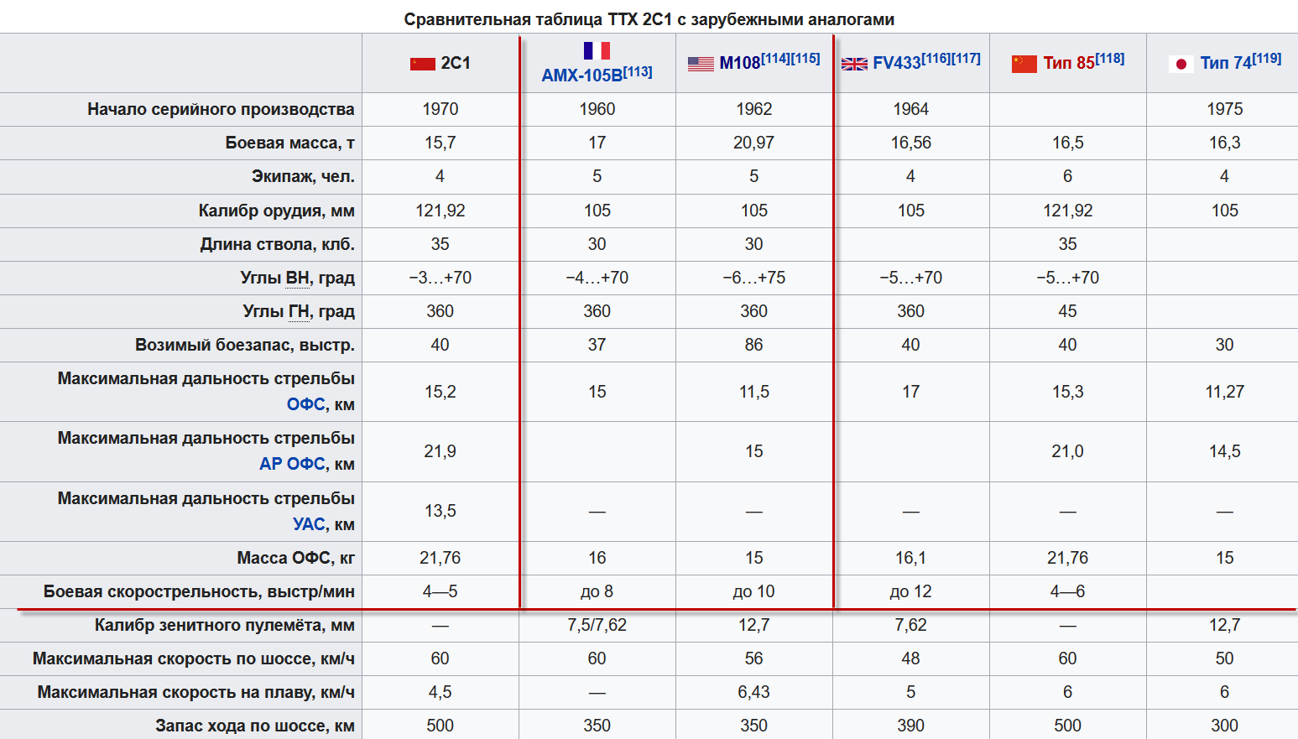The width and height of the screenshot is (1298, 739).
Task: Click the 300 road range value
Action: tap(1225, 726)
